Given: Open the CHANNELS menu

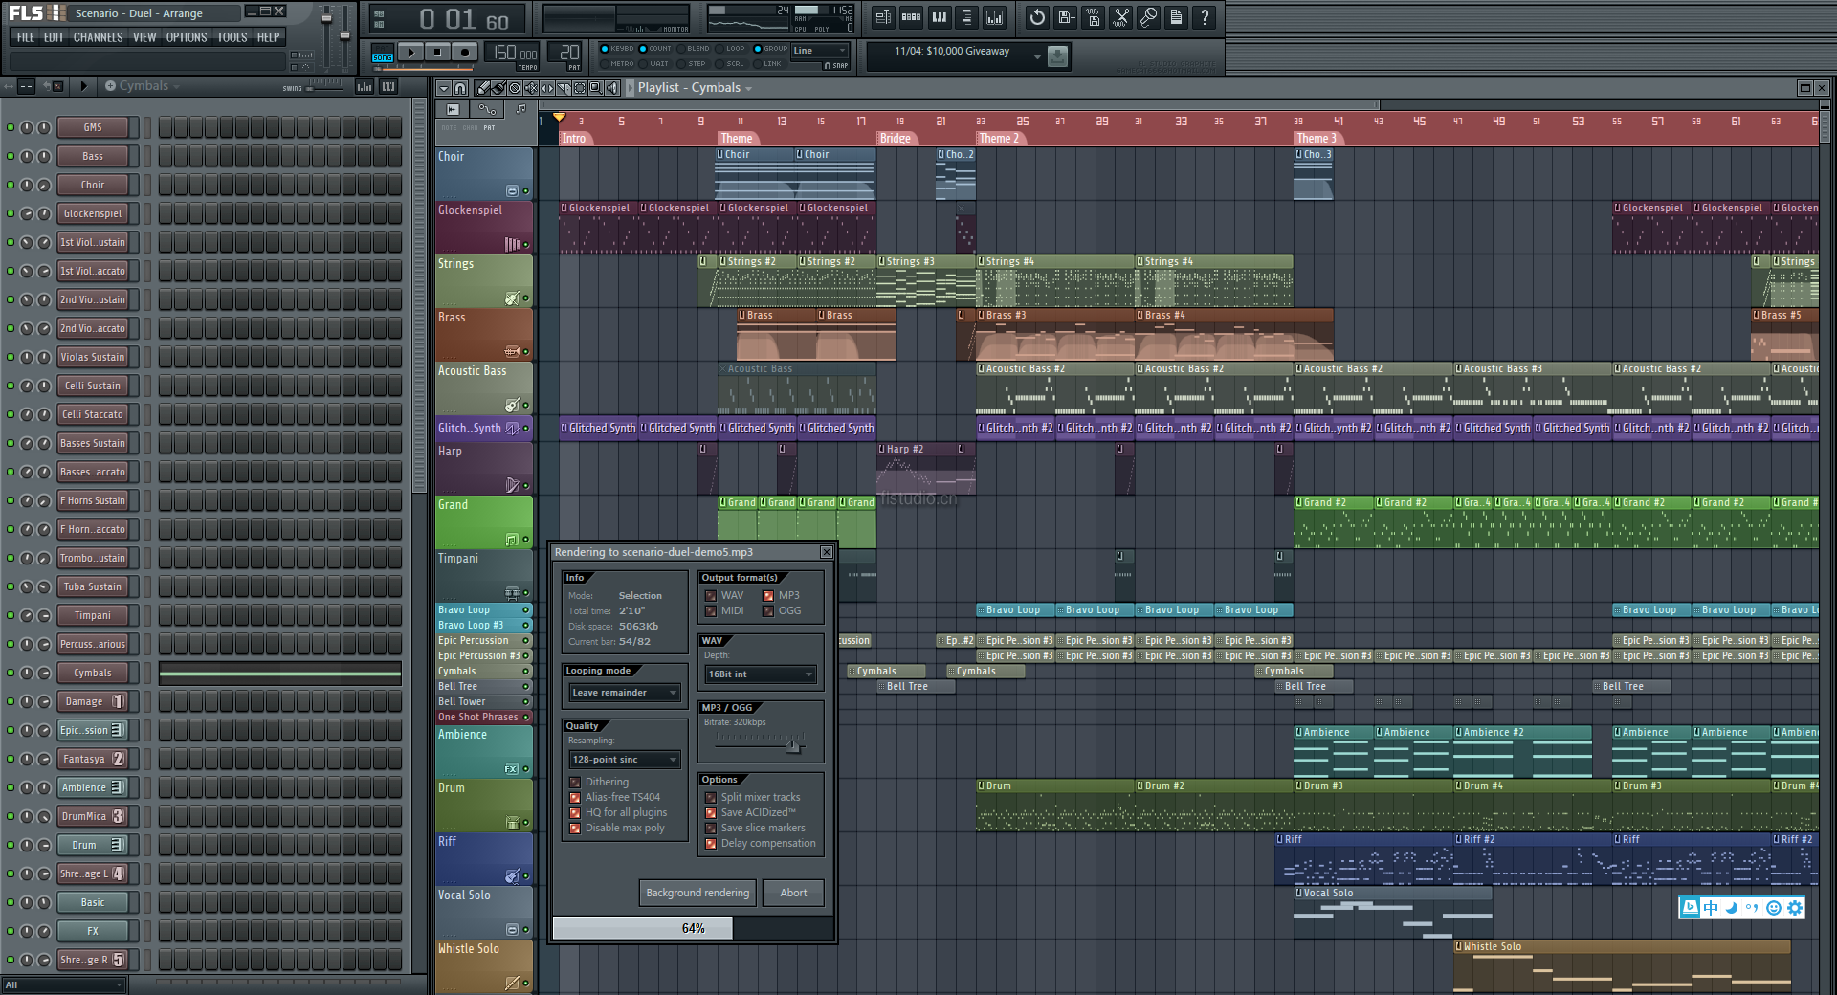Looking at the screenshot, I should click(98, 37).
